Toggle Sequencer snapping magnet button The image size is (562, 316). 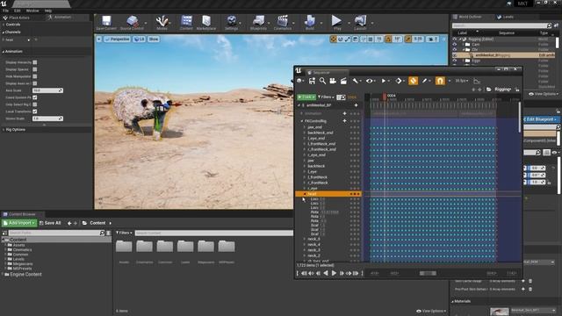440,81
